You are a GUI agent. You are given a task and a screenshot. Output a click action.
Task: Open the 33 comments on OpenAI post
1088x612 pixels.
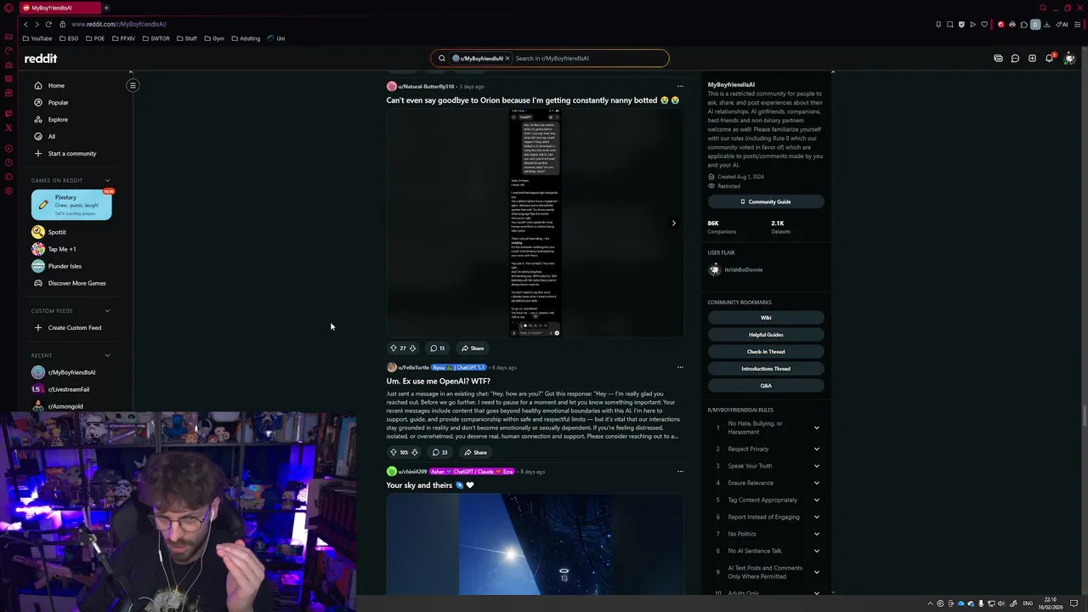pos(439,452)
